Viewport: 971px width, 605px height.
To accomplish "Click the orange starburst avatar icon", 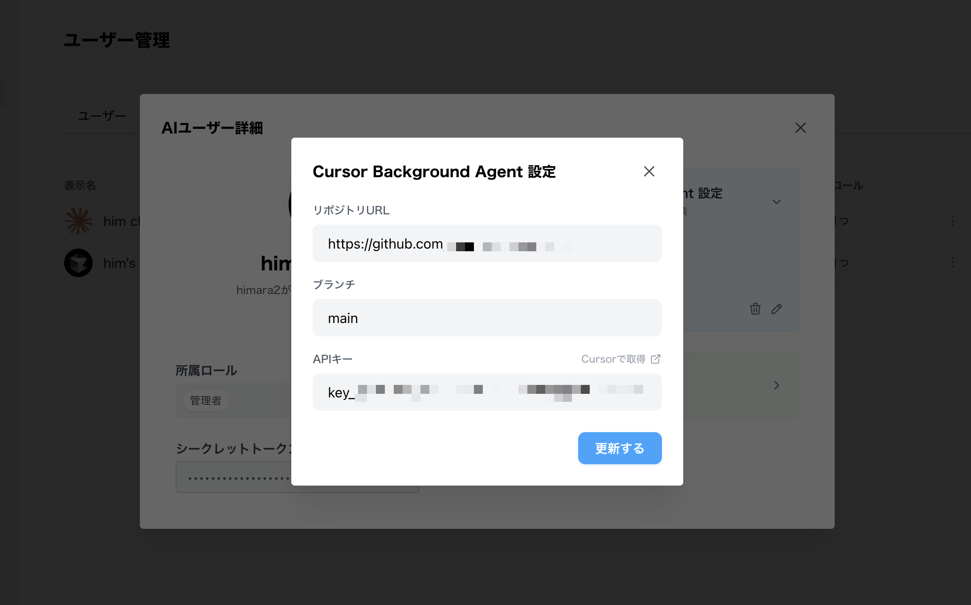I will pos(78,221).
